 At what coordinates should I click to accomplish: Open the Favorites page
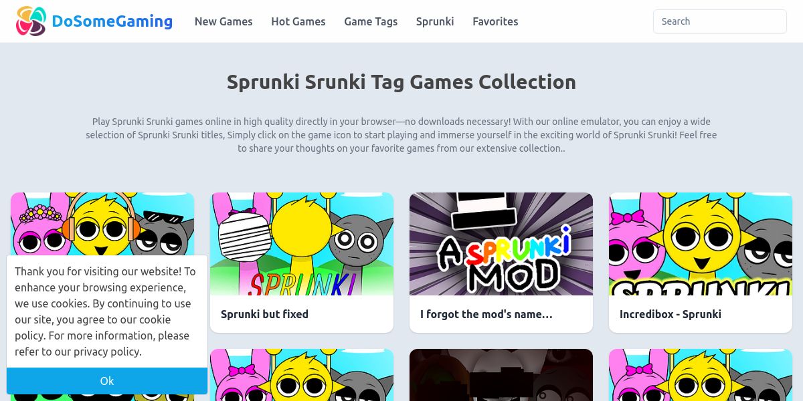coord(495,21)
